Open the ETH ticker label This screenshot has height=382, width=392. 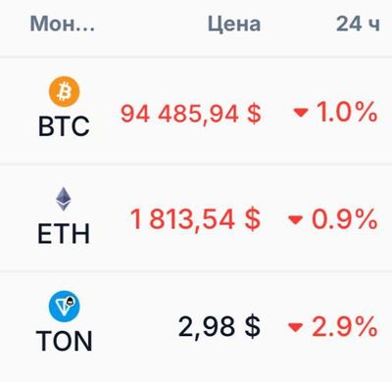[64, 234]
